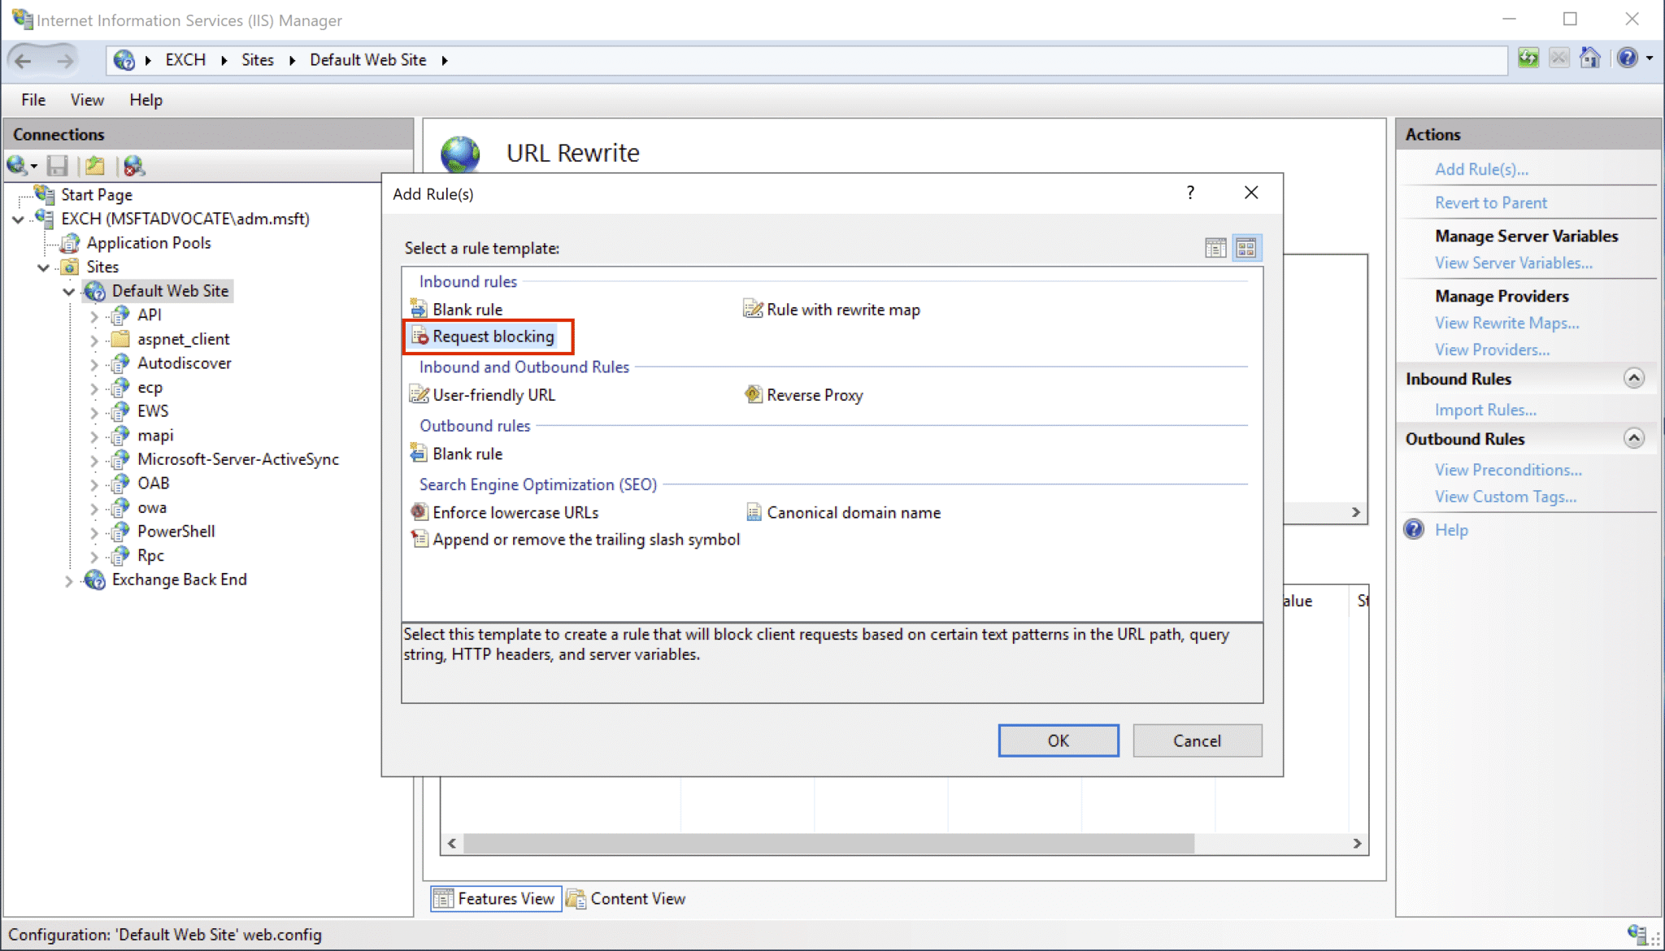The image size is (1665, 951).
Task: Click the Create New Connection globe icon
Action: pyautogui.click(x=18, y=166)
